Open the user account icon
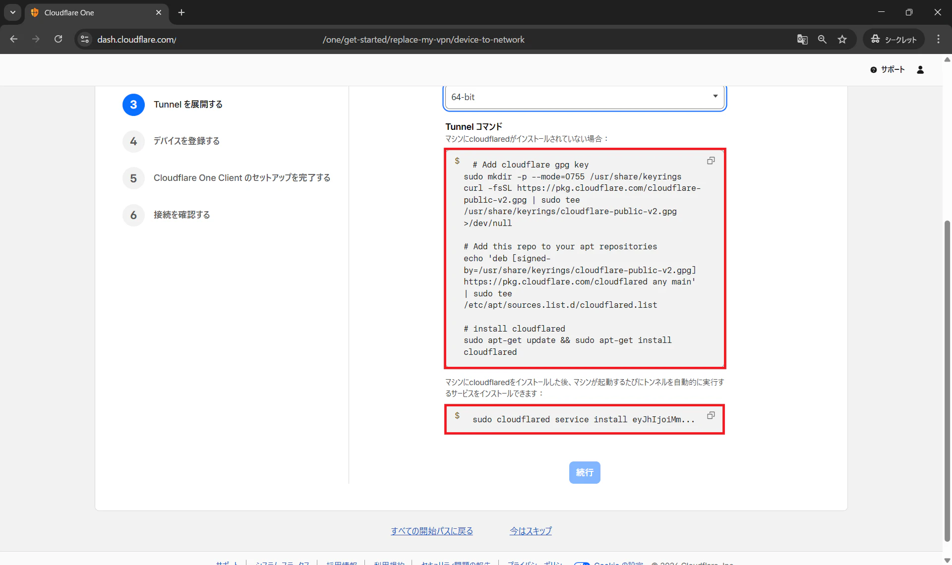952x565 pixels. pyautogui.click(x=920, y=70)
